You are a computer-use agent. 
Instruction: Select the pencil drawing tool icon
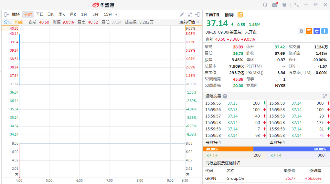182,15
